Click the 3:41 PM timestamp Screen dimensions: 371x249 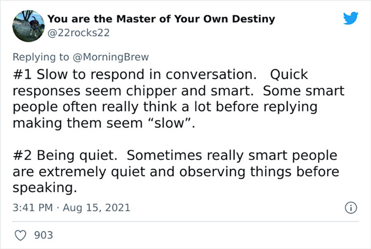[x=33, y=207]
